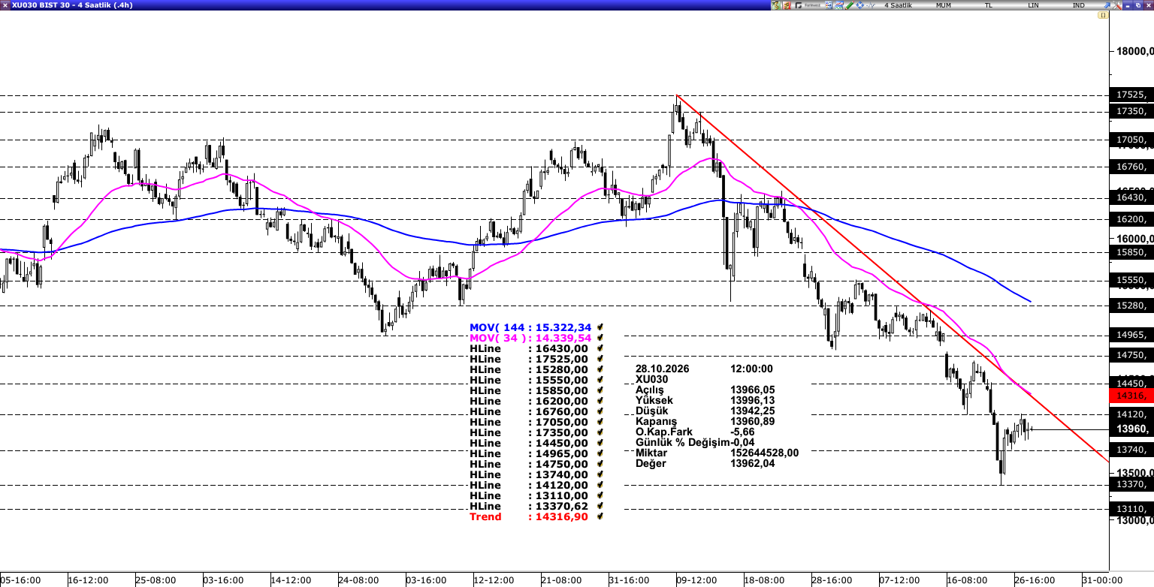Click the MOV( 144 : 15.322,34 label
Viewport: 1154px width, 587px height.
tap(530, 327)
